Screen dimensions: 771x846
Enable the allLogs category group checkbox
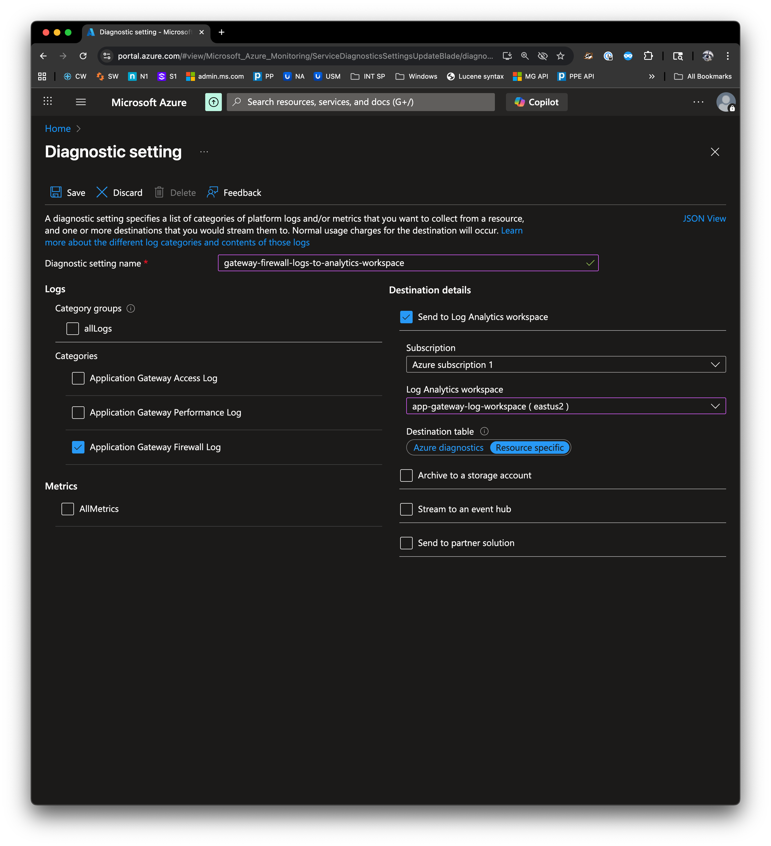73,329
